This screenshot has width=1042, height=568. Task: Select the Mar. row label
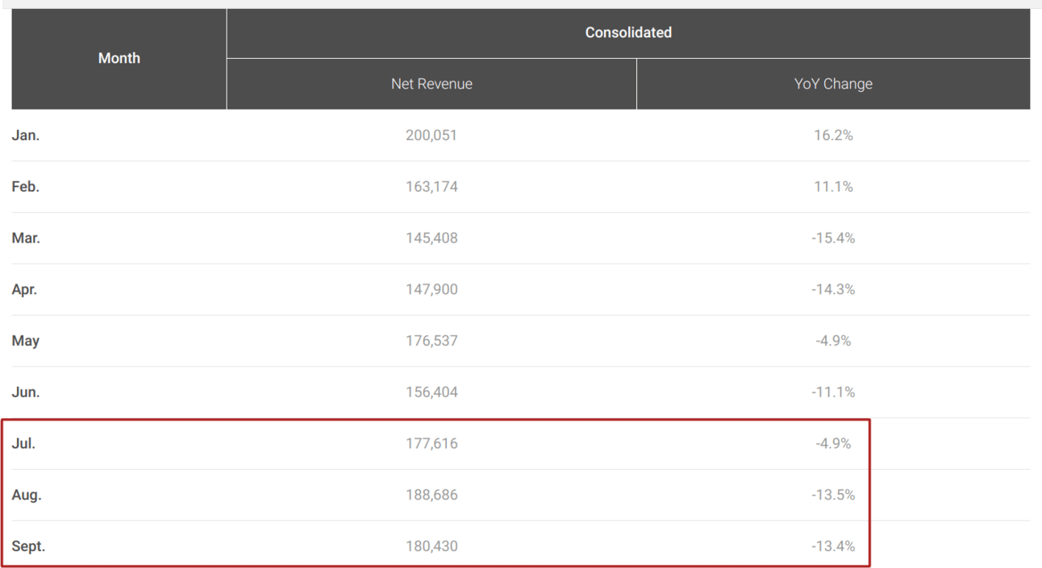[26, 238]
